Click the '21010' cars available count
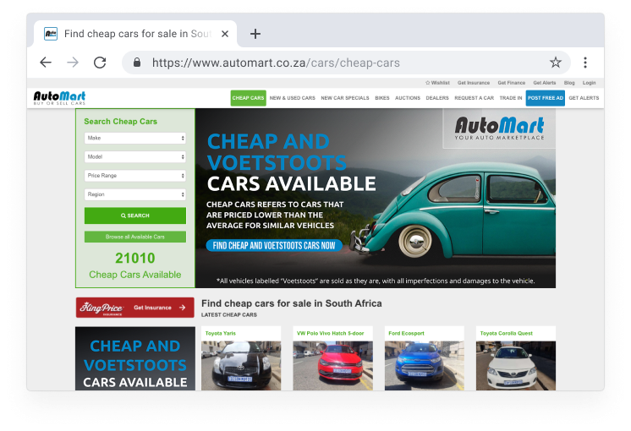The width and height of the screenshot is (631, 431). 135,258
